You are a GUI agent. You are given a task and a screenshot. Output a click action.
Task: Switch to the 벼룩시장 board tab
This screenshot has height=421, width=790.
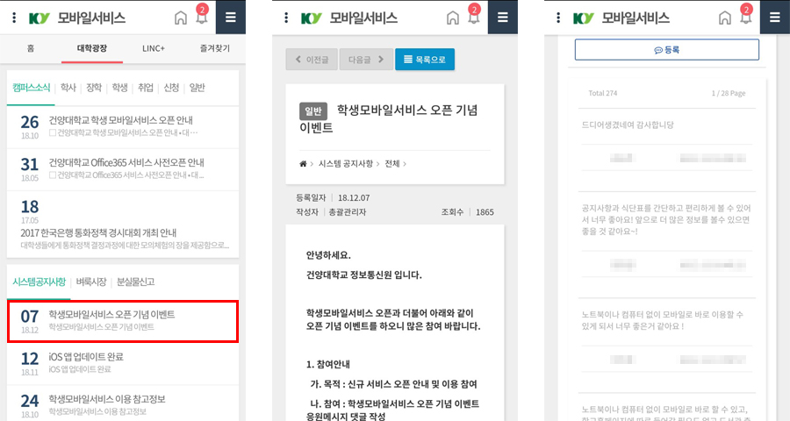click(91, 282)
